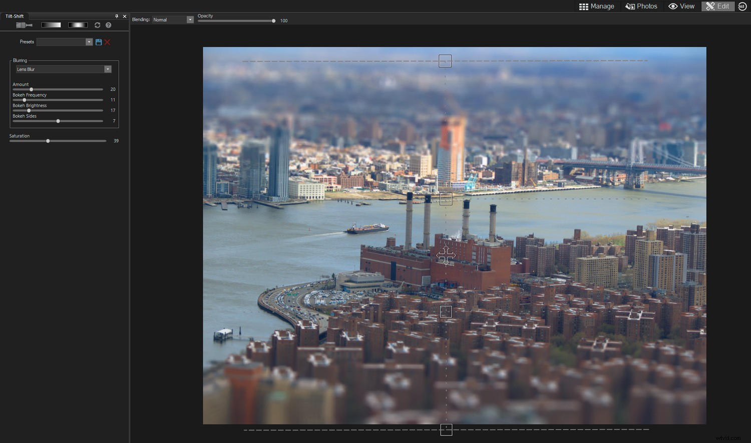Screen dimensions: 751x443
Task: Open the Presets dropdown list
Action: coord(89,42)
